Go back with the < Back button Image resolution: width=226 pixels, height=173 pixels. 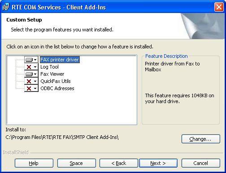pos(119,163)
